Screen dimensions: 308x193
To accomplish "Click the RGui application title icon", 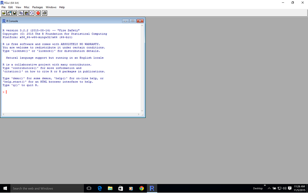I will point(2,3).
